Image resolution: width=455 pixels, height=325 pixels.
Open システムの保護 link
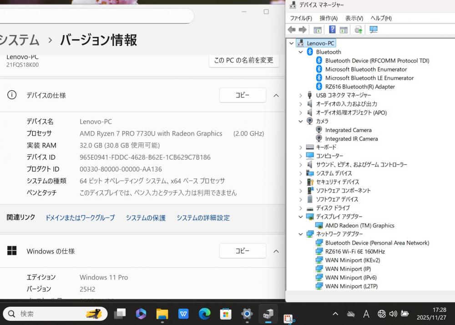coord(146,218)
